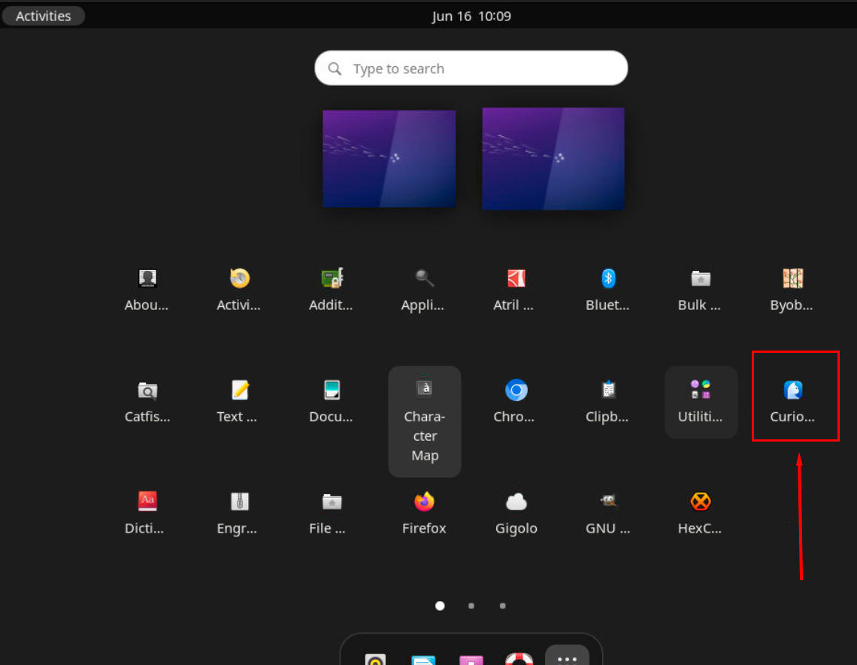Screen dimensions: 857x665
Task: Jump to the third app grid page dot
Action: click(502, 606)
